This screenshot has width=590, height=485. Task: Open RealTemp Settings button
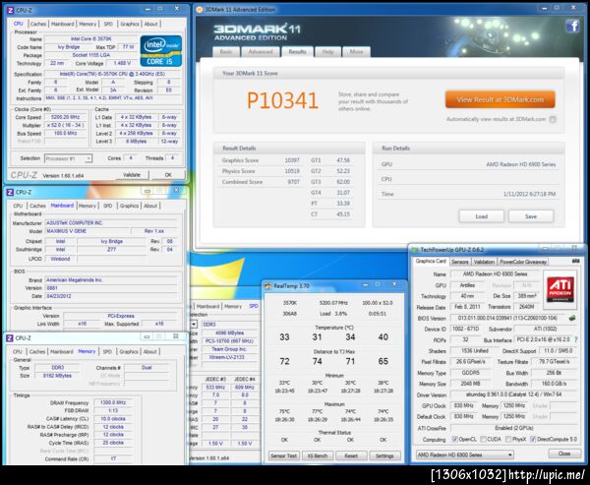click(x=384, y=455)
